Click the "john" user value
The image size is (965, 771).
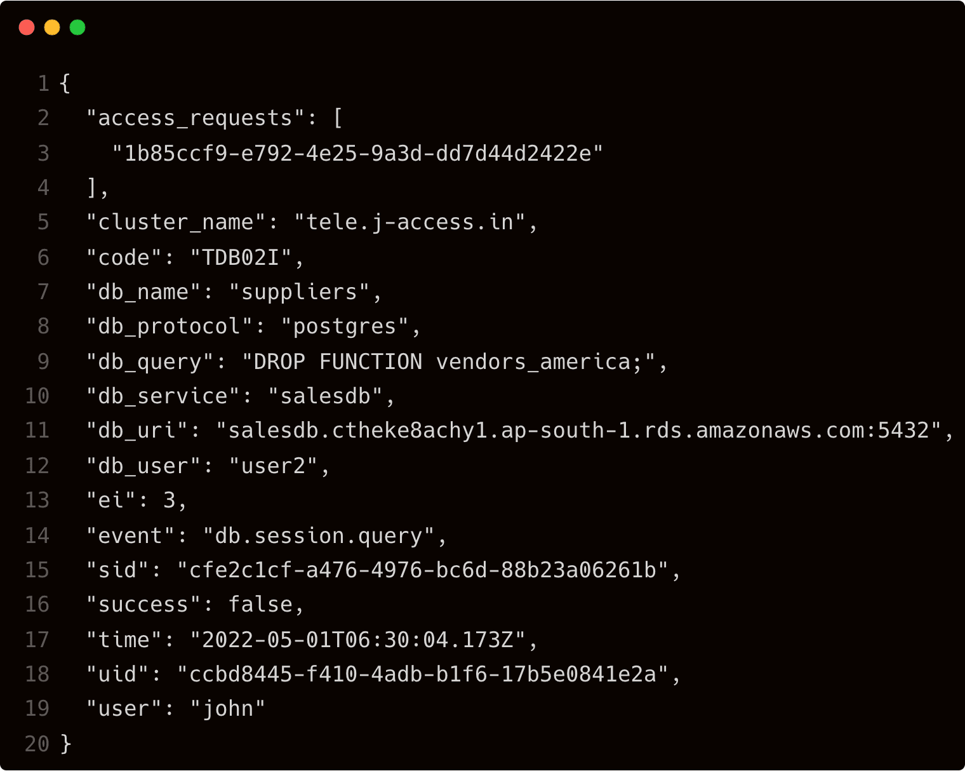pos(227,709)
